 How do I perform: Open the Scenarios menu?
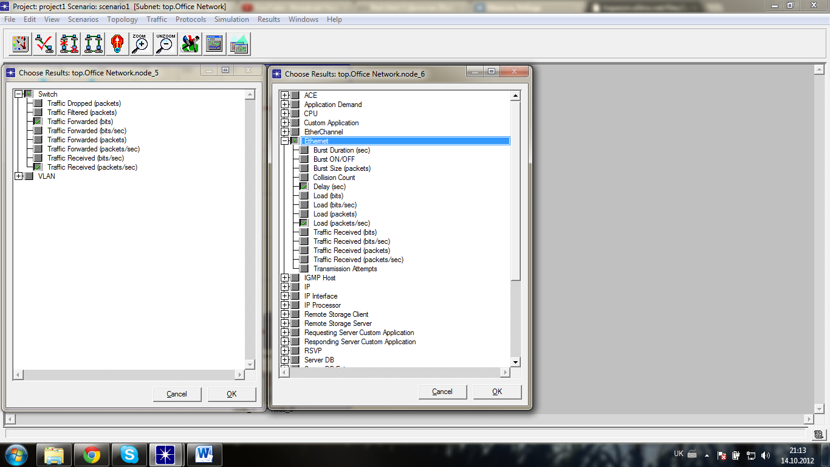83,19
